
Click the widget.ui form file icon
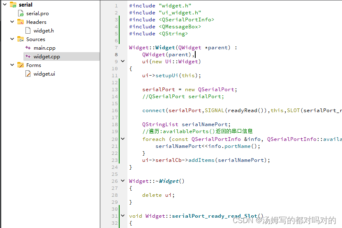pos(28,74)
